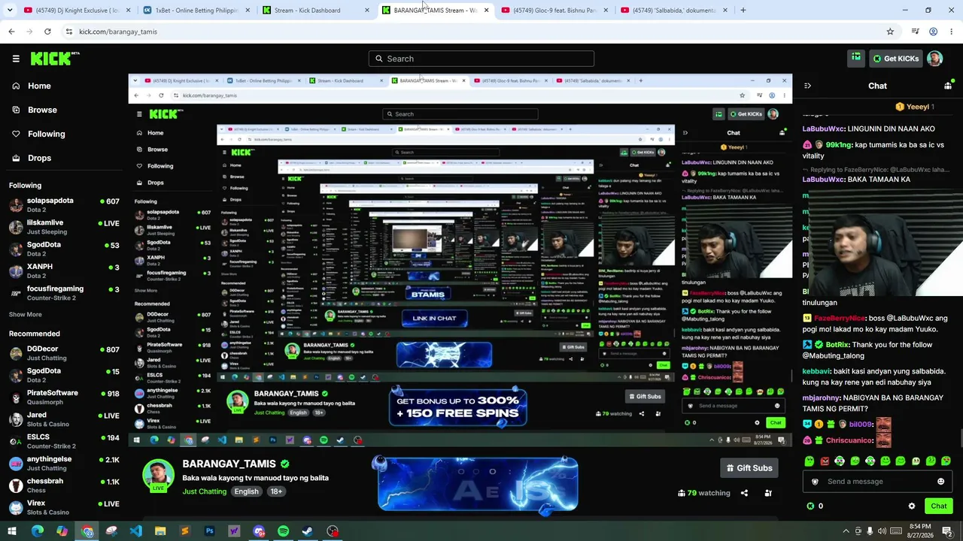
Task: Focus the Kick search box
Action: pos(481,59)
